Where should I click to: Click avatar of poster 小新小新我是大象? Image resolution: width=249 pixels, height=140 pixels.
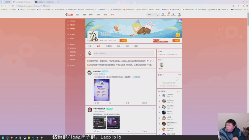click(90, 110)
